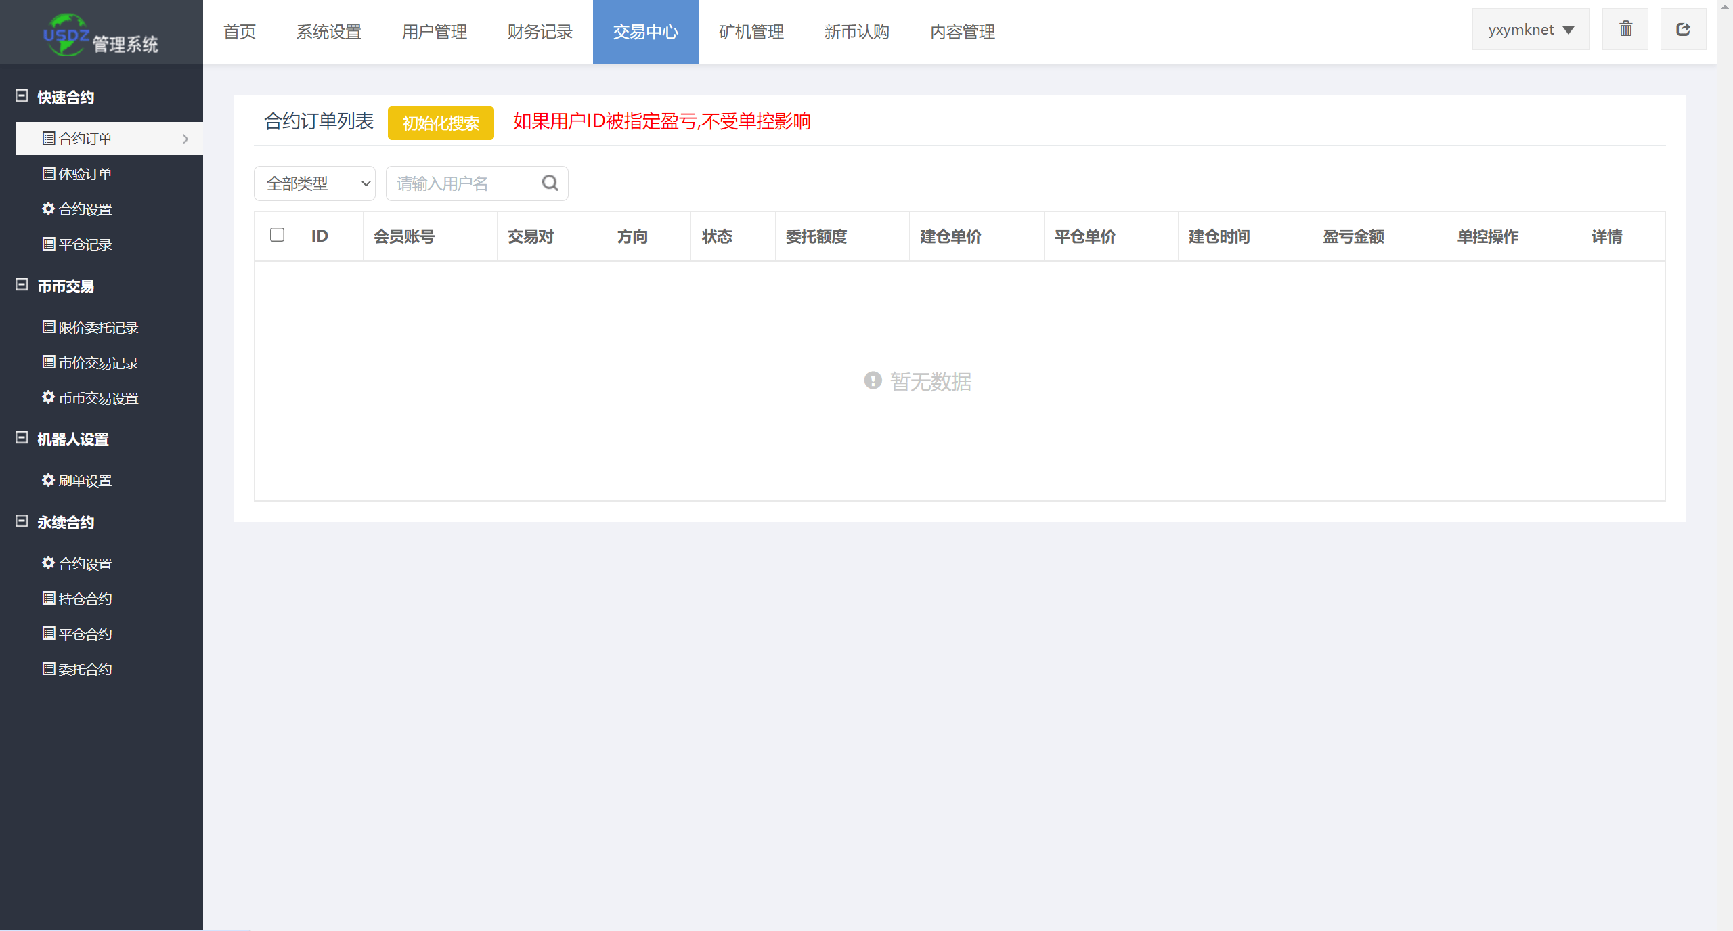Click gear icon beside 永续合约 合约设置
The height and width of the screenshot is (931, 1733).
click(49, 563)
